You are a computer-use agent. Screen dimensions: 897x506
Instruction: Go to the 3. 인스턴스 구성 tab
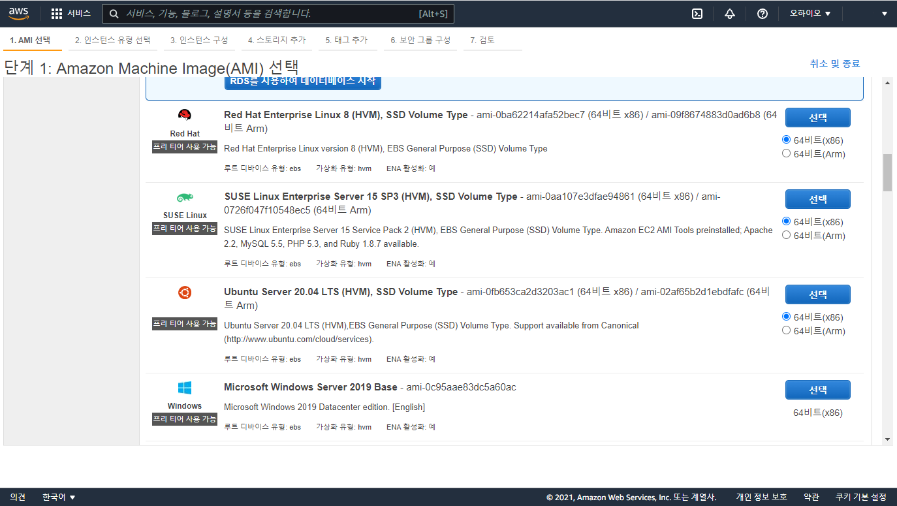(199, 40)
